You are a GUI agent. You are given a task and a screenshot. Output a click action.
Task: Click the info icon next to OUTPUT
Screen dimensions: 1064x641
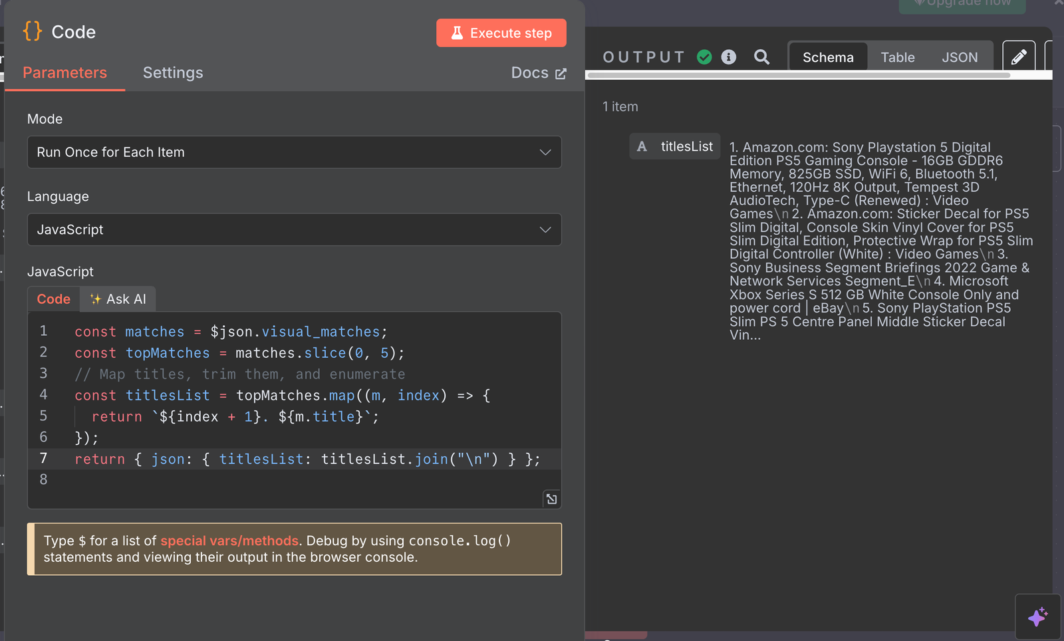[x=729, y=57]
